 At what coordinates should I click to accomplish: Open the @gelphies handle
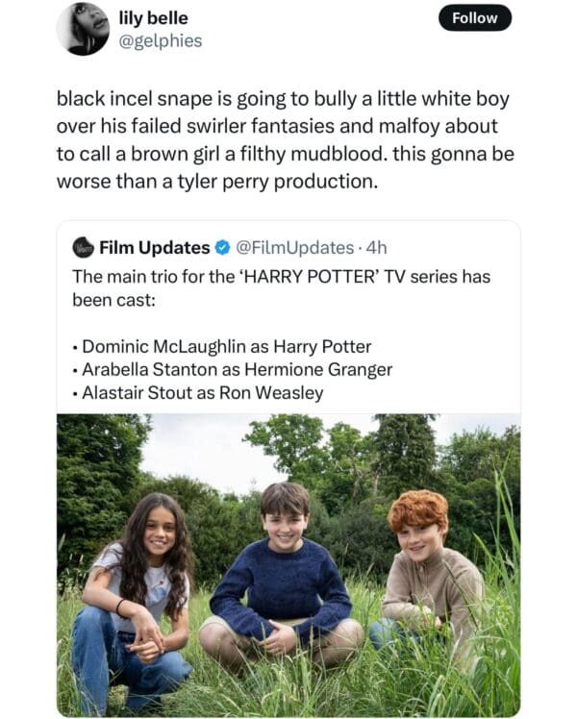(160, 41)
